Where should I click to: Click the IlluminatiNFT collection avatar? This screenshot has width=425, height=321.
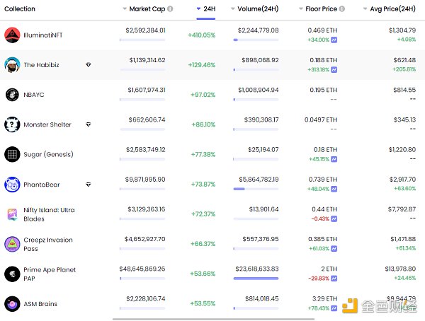click(12, 35)
